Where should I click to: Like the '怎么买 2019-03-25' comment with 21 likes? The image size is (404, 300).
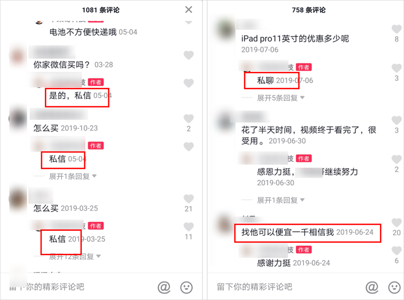pos(189,199)
